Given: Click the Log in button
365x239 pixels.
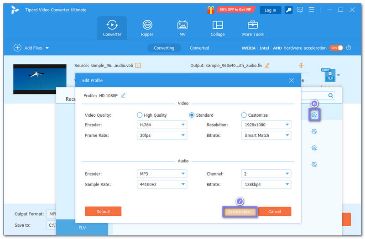Looking at the screenshot, I should [270, 10].
